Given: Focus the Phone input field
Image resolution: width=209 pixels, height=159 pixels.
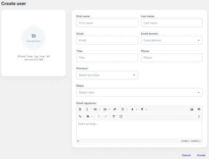Looking at the screenshot, I should tap(172, 58).
